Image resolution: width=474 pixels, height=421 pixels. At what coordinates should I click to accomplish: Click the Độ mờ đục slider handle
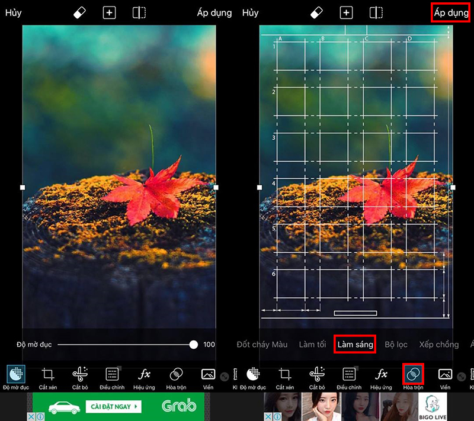(194, 345)
